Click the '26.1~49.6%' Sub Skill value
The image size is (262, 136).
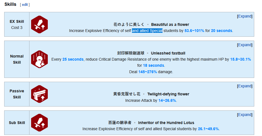208,129
